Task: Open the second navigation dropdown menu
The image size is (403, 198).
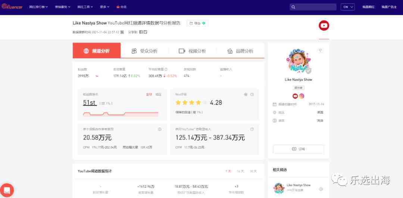Action: [x=62, y=7]
